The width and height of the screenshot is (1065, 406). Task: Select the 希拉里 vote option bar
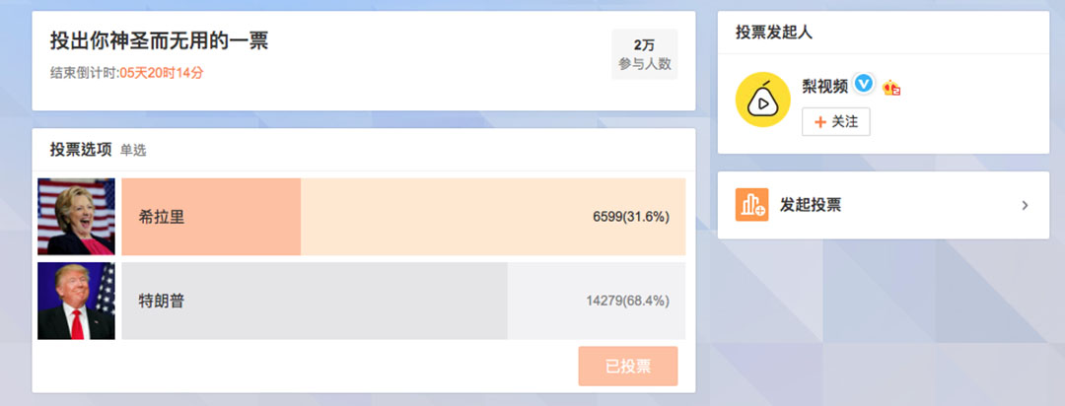(403, 217)
